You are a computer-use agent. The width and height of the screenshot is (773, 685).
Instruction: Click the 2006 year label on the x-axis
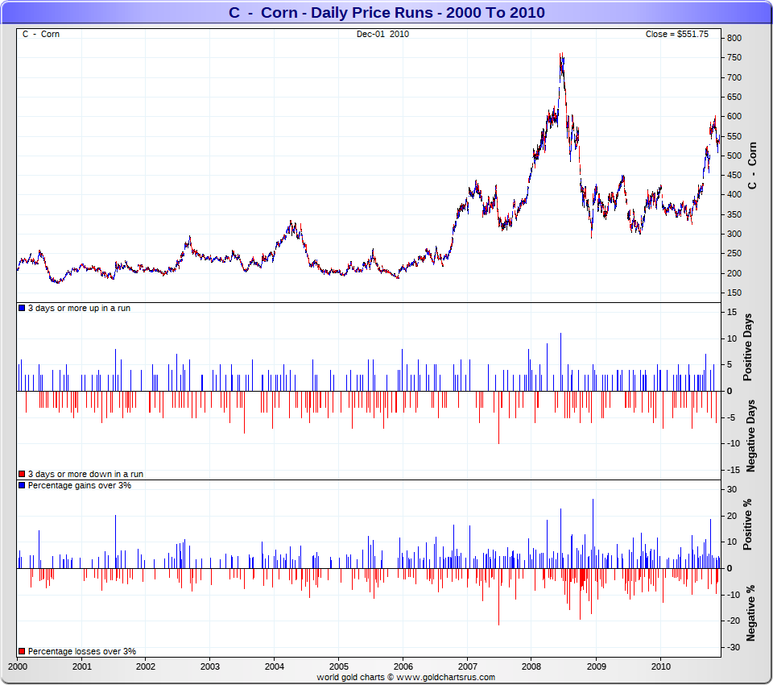(403, 667)
